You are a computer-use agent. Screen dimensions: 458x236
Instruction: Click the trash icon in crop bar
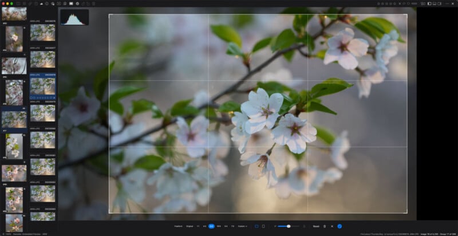pos(325,226)
